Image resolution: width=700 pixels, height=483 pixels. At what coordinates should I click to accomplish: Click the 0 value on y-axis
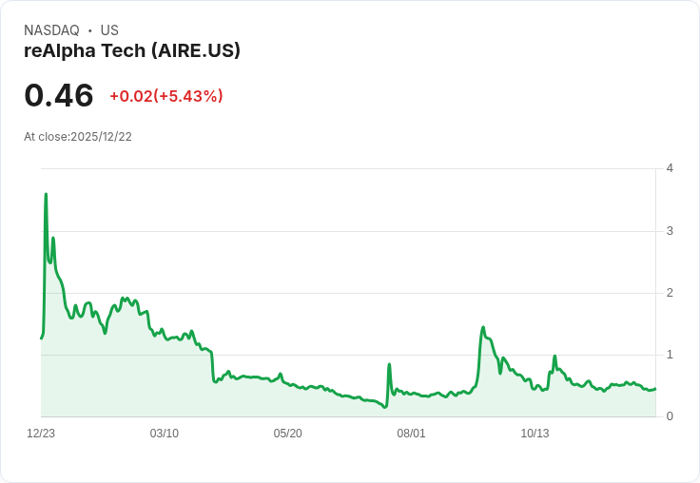[670, 416]
